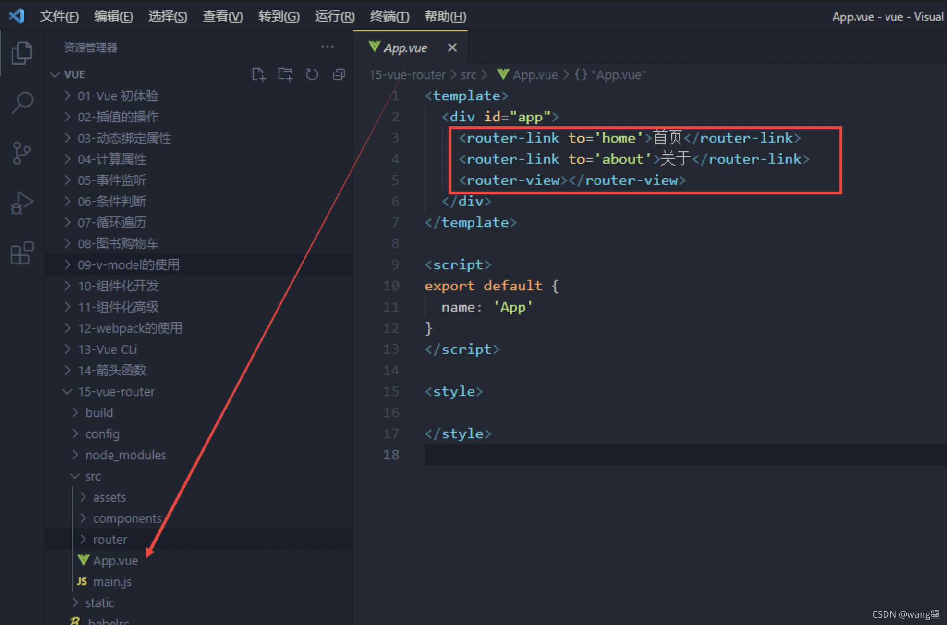This screenshot has width=947, height=625.
Task: Open the Explorer view in activity bar
Action: 22,53
